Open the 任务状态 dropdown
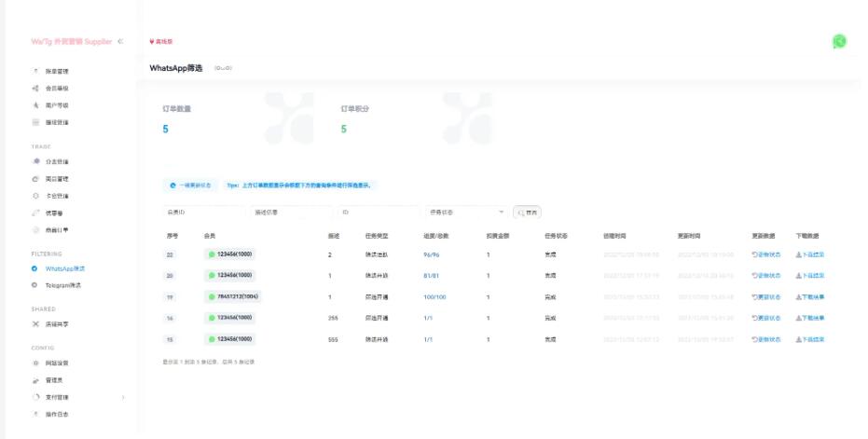The image size is (868, 439). (x=467, y=212)
